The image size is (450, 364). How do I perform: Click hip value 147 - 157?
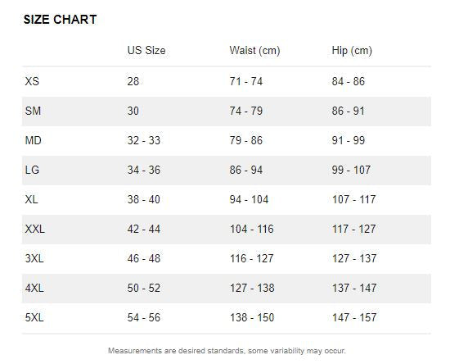pyautogui.click(x=354, y=318)
